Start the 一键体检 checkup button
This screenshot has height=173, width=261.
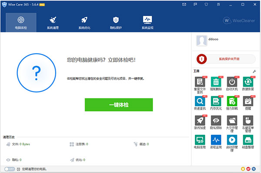[119, 104]
